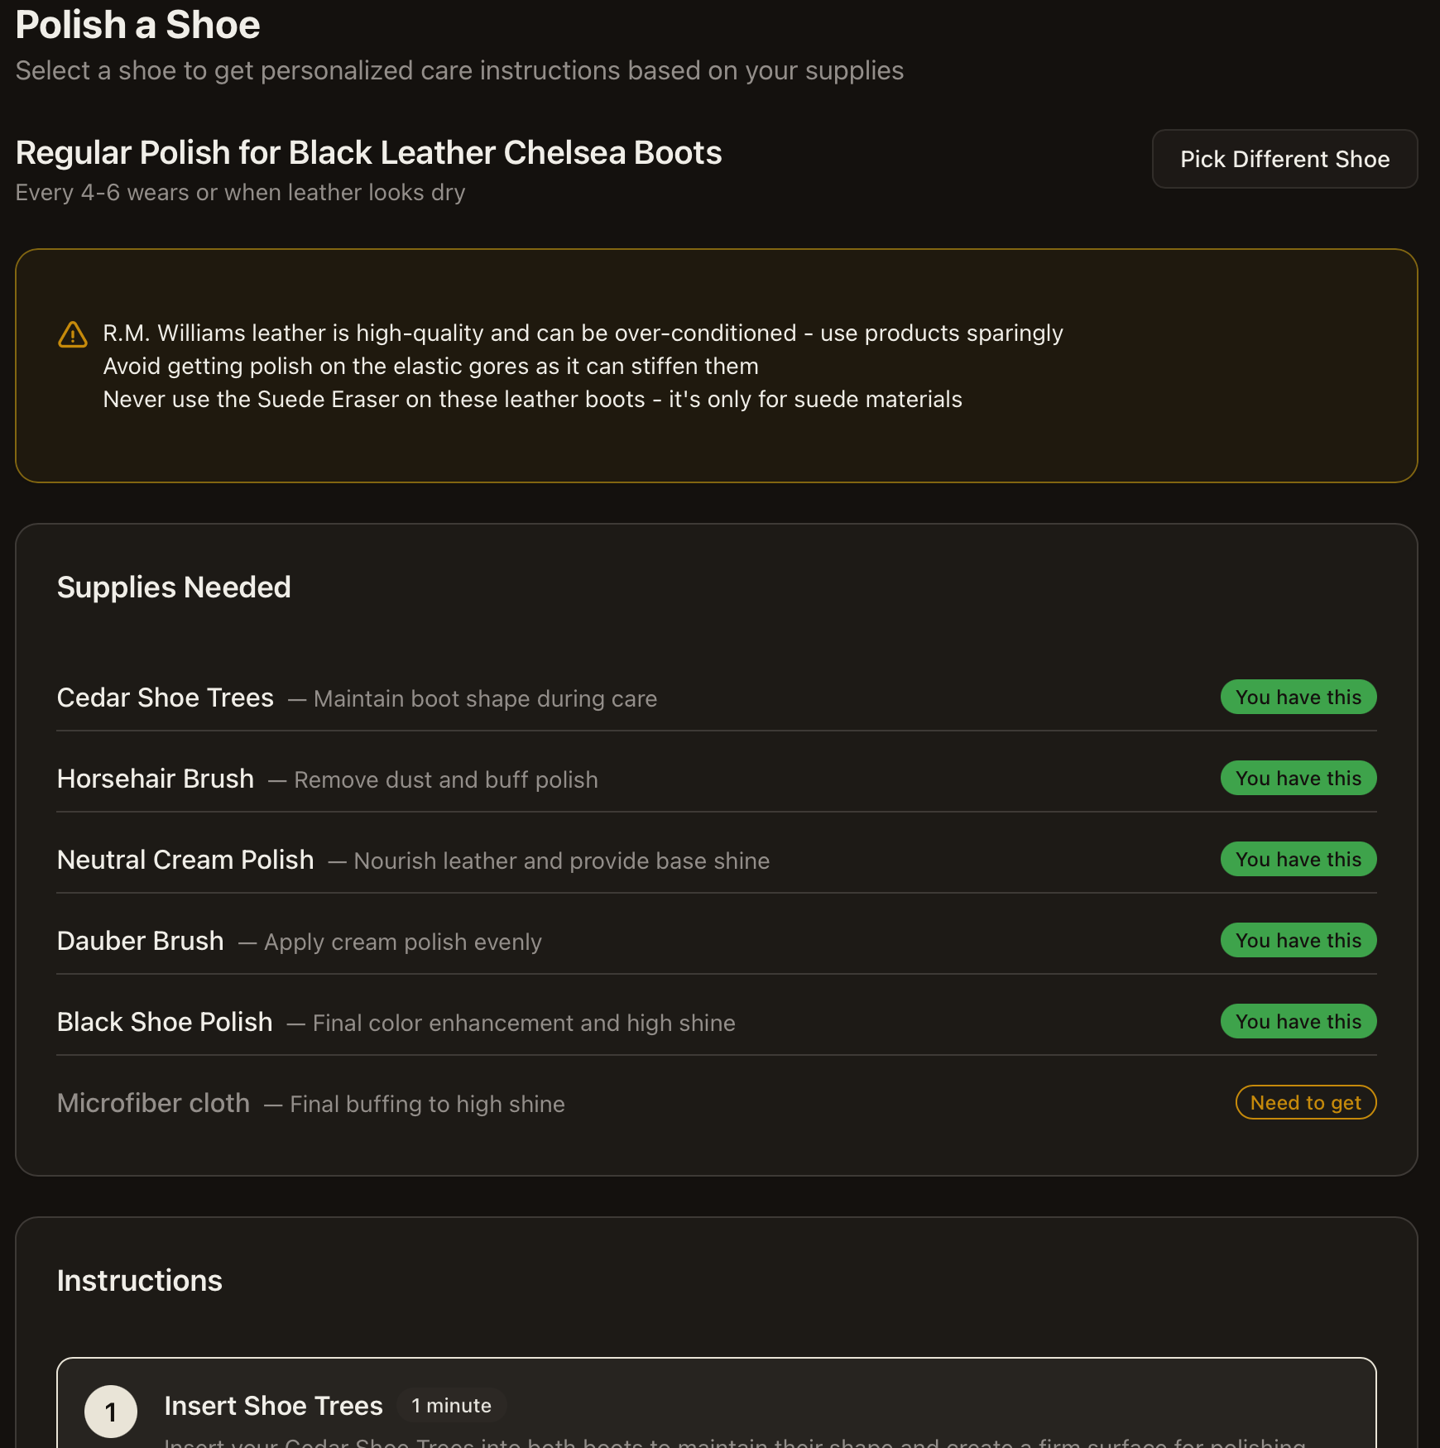Click the Supplies Needed heading

174,587
